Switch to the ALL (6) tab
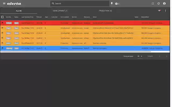The width and height of the screenshot is (172, 107). [19, 11]
